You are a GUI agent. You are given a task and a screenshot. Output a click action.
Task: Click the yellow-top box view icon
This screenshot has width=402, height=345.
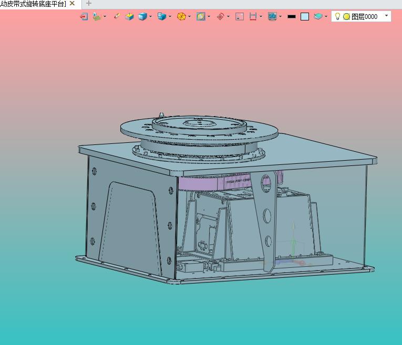pyautogui.click(x=129, y=17)
